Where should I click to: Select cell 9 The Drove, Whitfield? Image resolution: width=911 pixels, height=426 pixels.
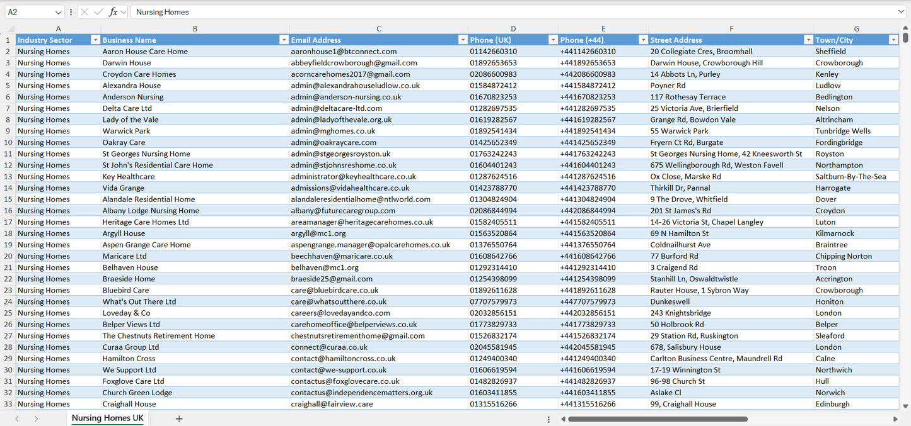coord(731,199)
